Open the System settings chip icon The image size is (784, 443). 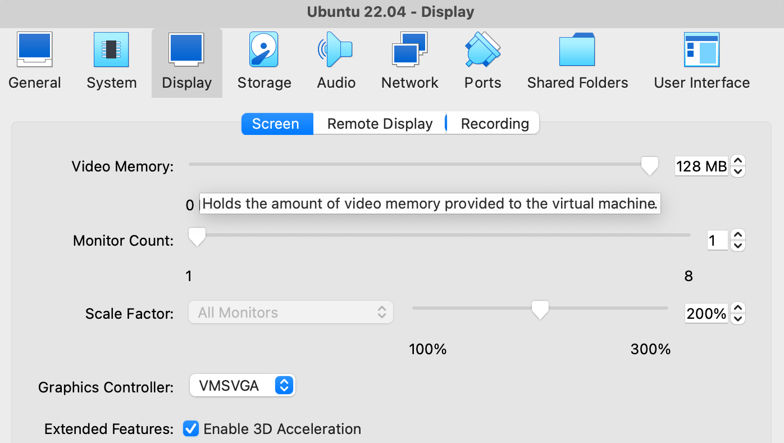[x=111, y=49]
